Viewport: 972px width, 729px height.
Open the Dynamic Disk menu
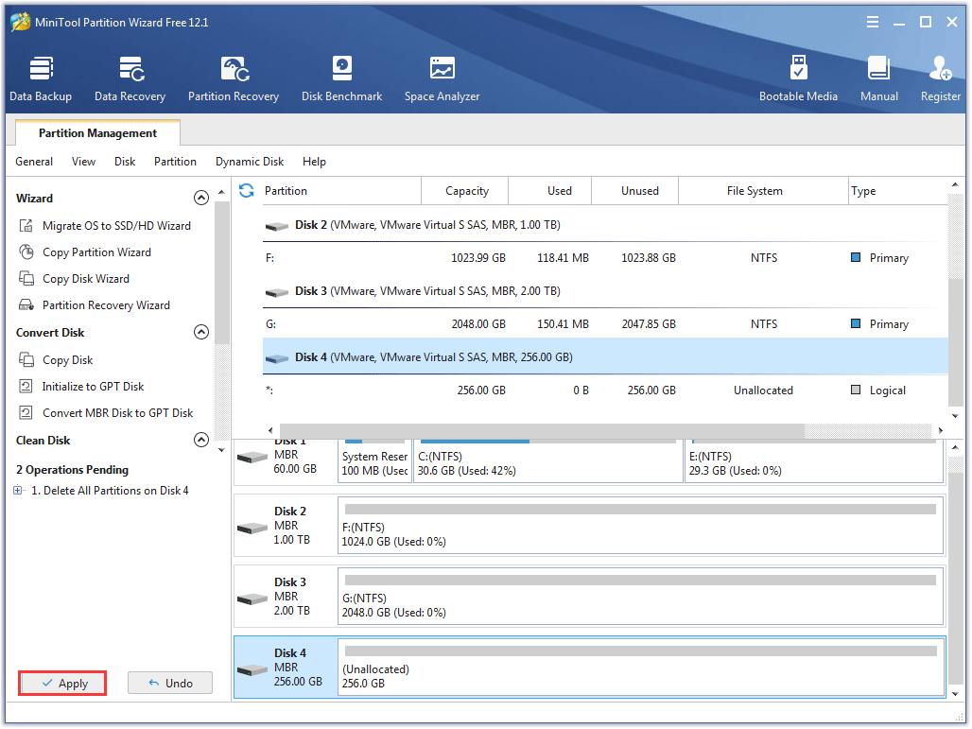[x=250, y=162]
